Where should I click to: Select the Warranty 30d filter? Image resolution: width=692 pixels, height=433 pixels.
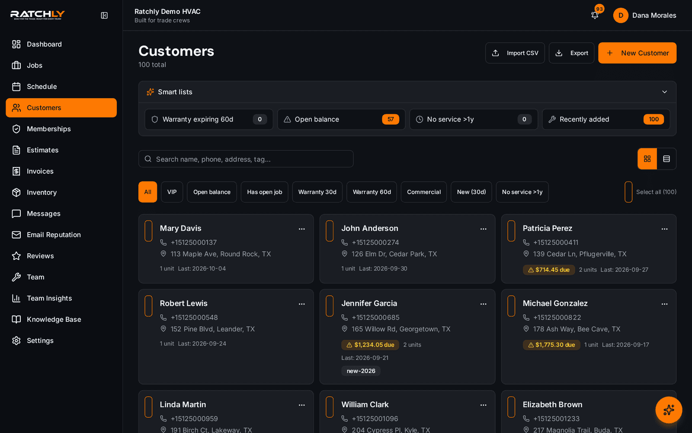point(317,192)
